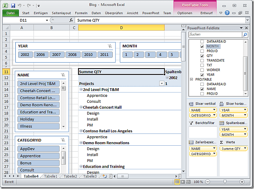Open the Einfügen ribbon tab
254x189 pixels.
tap(41, 13)
